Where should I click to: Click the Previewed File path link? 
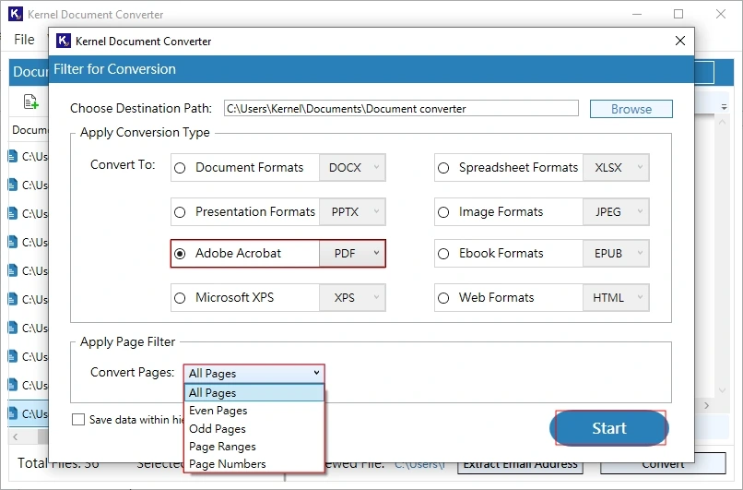(419, 465)
